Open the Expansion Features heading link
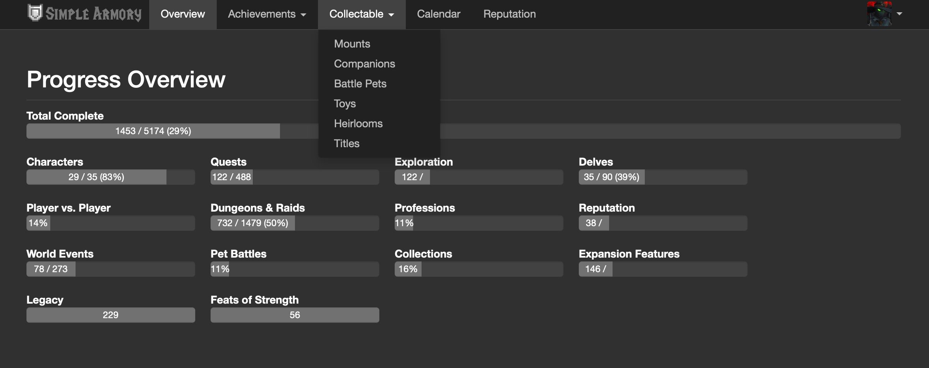 629,254
